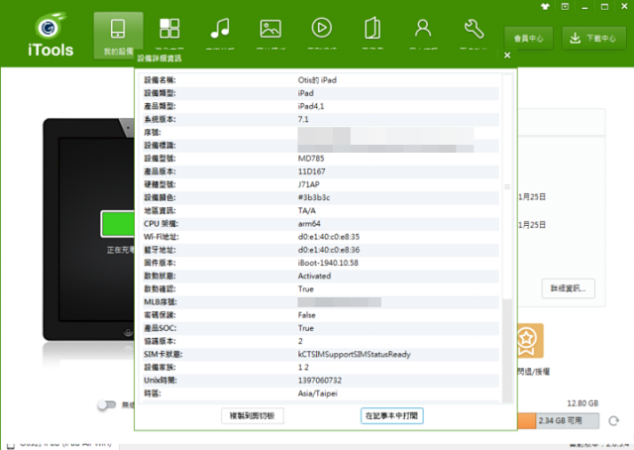Select device color value #3b3b3c
Screen dimensions: 634x450
[314, 197]
